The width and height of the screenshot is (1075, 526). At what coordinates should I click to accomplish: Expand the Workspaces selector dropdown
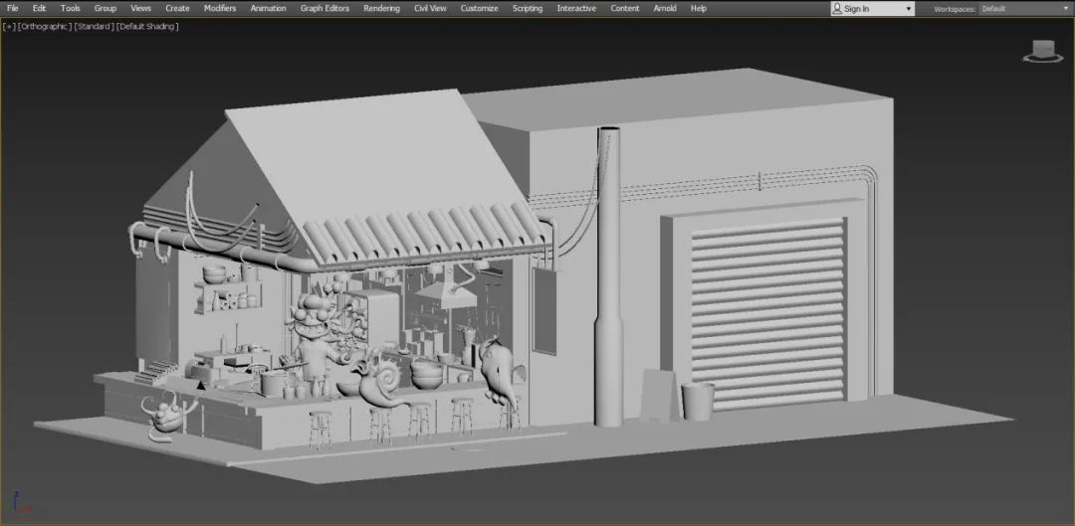1063,8
